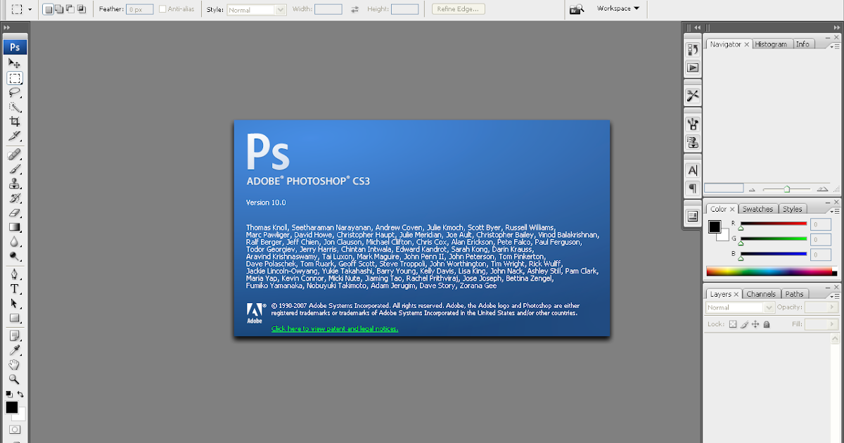Click the red R color slider
This screenshot has height=443, width=844.
773,224
